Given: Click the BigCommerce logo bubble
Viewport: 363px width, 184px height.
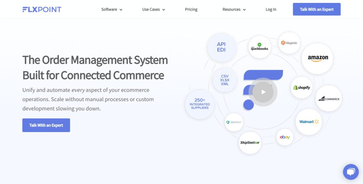Looking at the screenshot, I should [x=329, y=98].
